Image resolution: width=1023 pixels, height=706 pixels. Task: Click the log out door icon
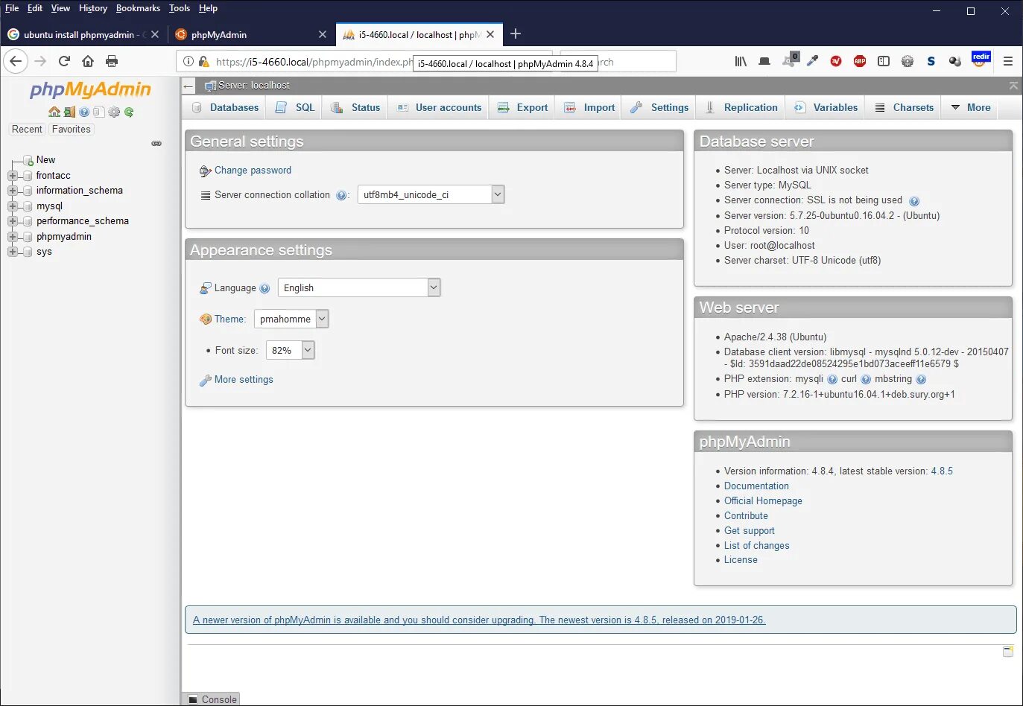coord(69,112)
